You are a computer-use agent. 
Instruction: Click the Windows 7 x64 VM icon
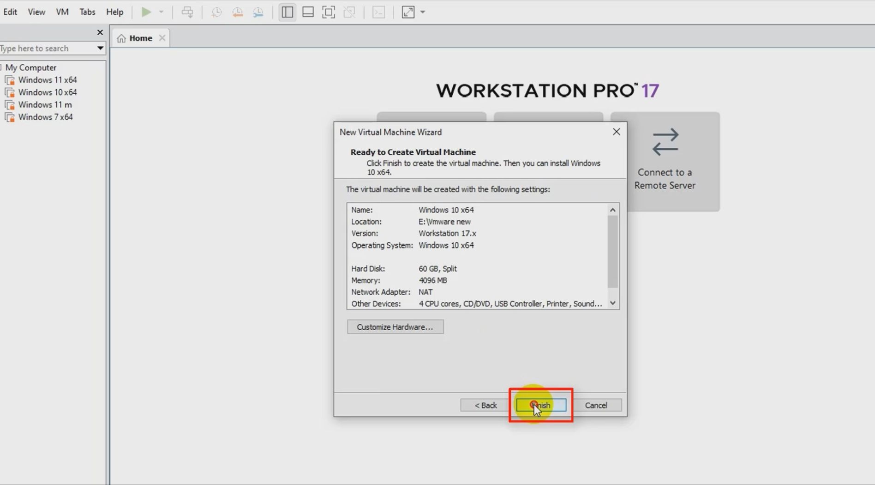pos(10,118)
